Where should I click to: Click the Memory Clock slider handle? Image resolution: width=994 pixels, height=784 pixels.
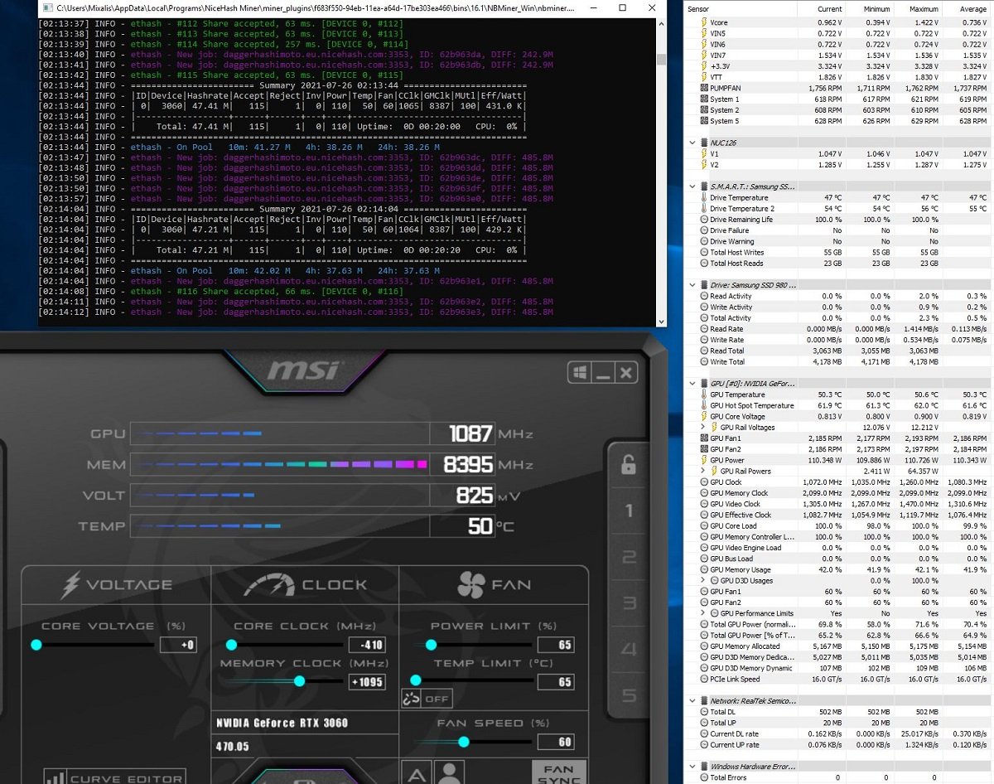pyautogui.click(x=299, y=680)
